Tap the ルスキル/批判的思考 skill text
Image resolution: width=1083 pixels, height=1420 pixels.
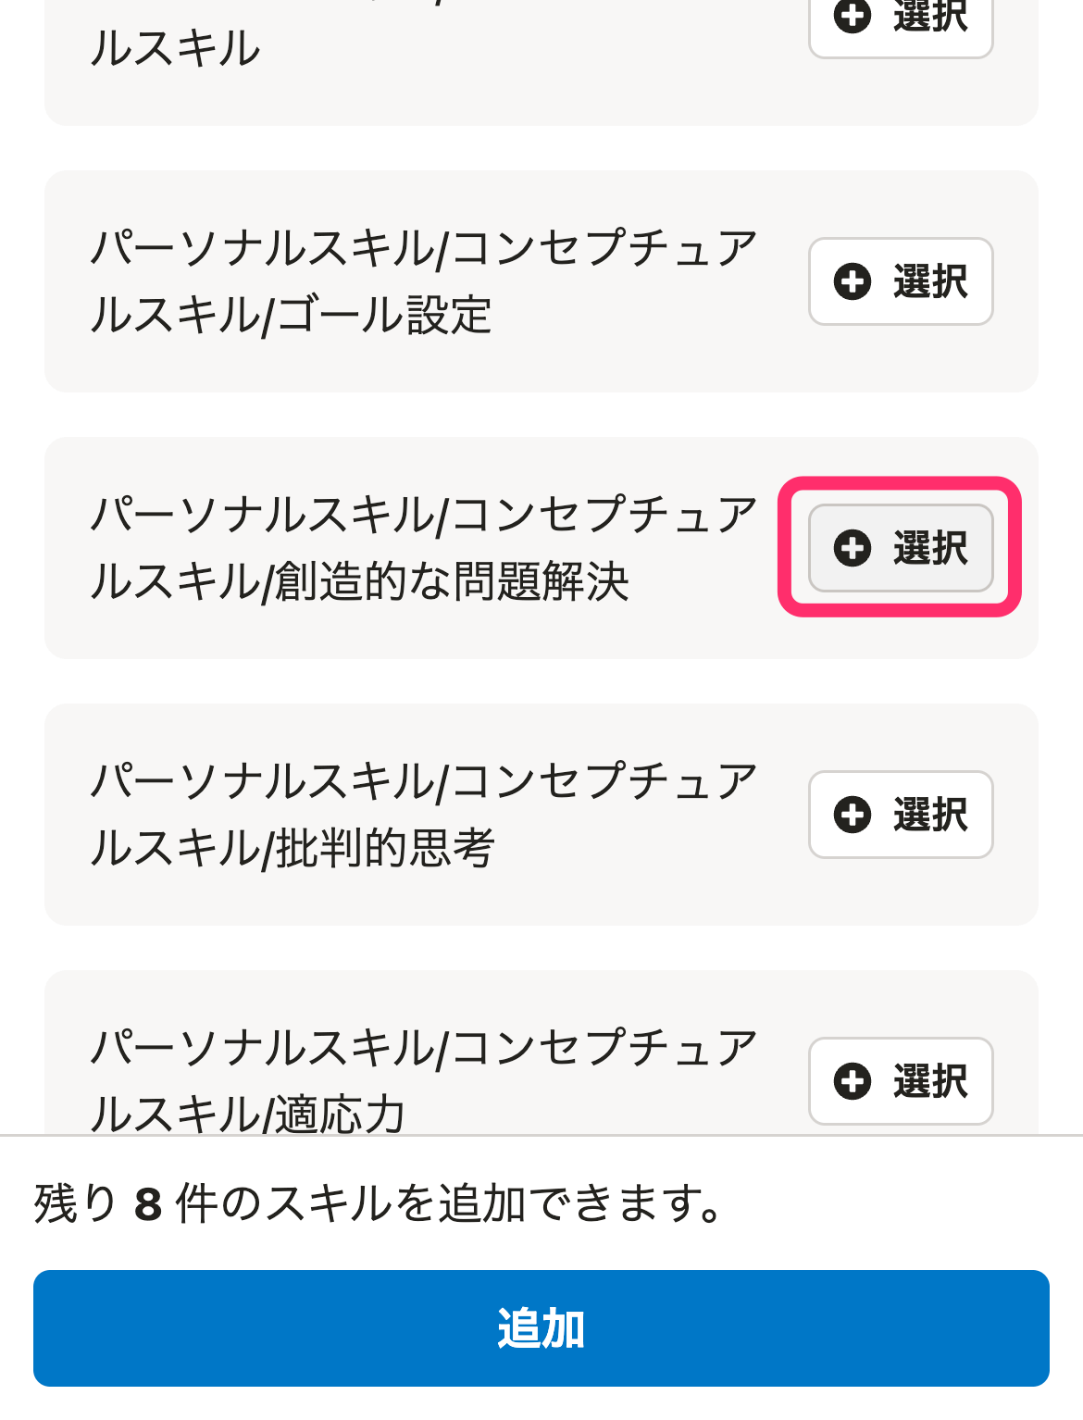click(x=293, y=848)
